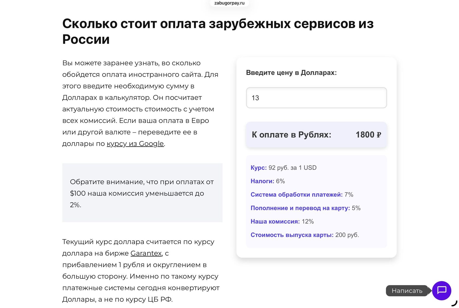Screen dimensions: 459x308
Task: Click the purple chat bubble icon
Action: tap(442, 291)
